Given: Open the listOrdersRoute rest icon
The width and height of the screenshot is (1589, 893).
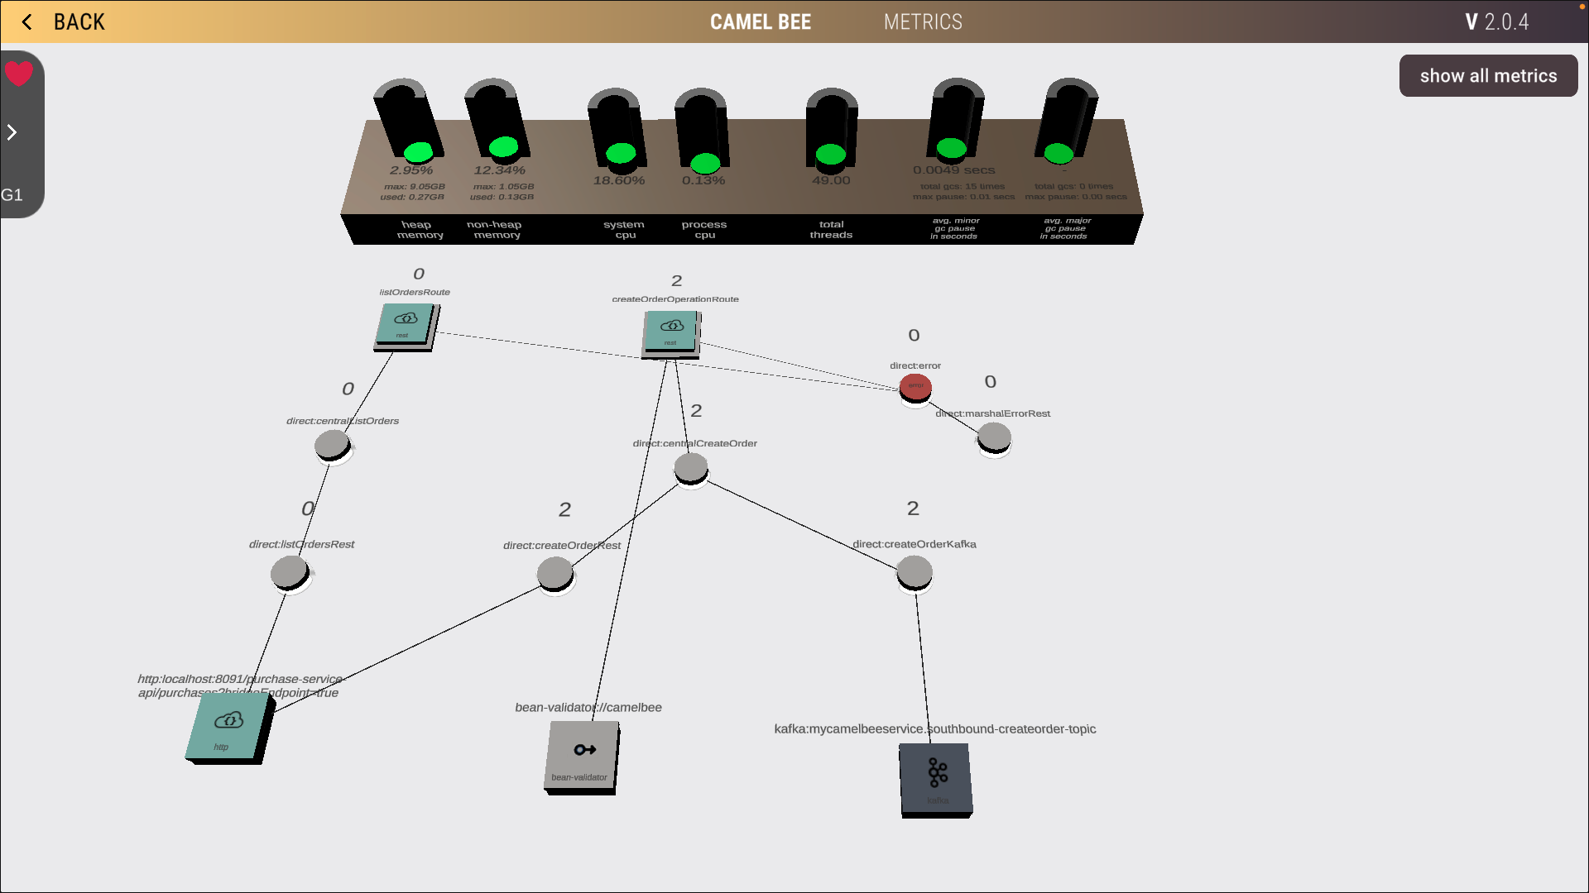Looking at the screenshot, I should (x=405, y=323).
